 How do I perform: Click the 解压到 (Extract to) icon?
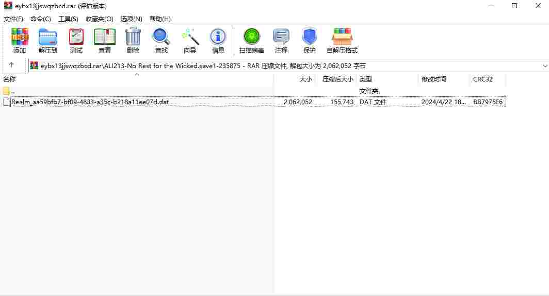pos(47,41)
